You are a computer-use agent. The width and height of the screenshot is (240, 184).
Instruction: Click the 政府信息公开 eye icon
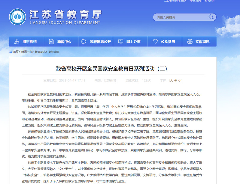coord(84,42)
